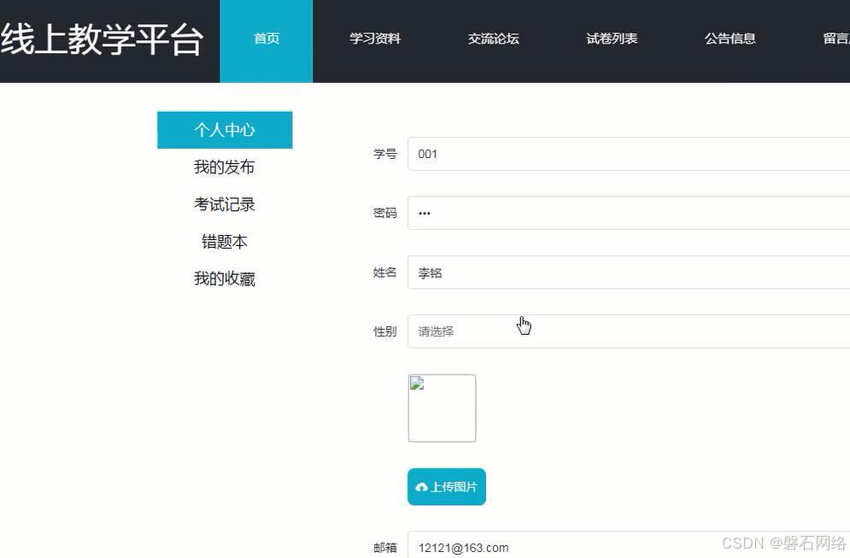Open 我的收藏 favorites list
The image size is (850, 558).
(224, 279)
